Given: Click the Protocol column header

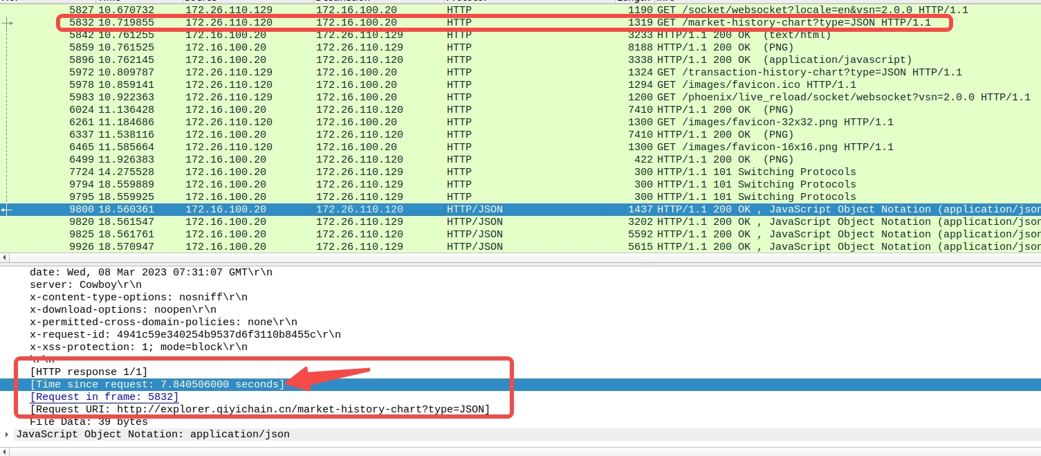Looking at the screenshot, I should (x=470, y=2).
